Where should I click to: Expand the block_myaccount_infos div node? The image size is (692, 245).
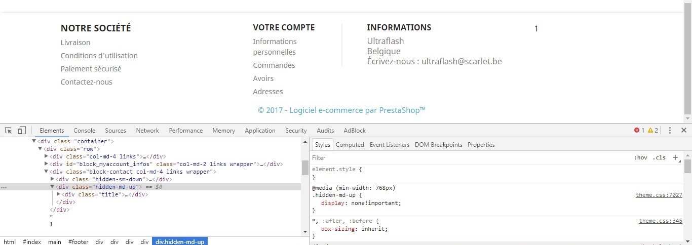coord(46,164)
